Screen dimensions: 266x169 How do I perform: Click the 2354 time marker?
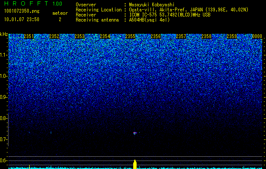[105, 36]
